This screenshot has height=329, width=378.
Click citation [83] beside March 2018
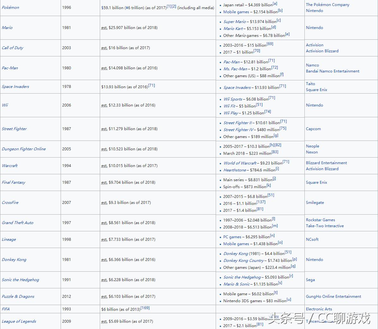(275, 152)
